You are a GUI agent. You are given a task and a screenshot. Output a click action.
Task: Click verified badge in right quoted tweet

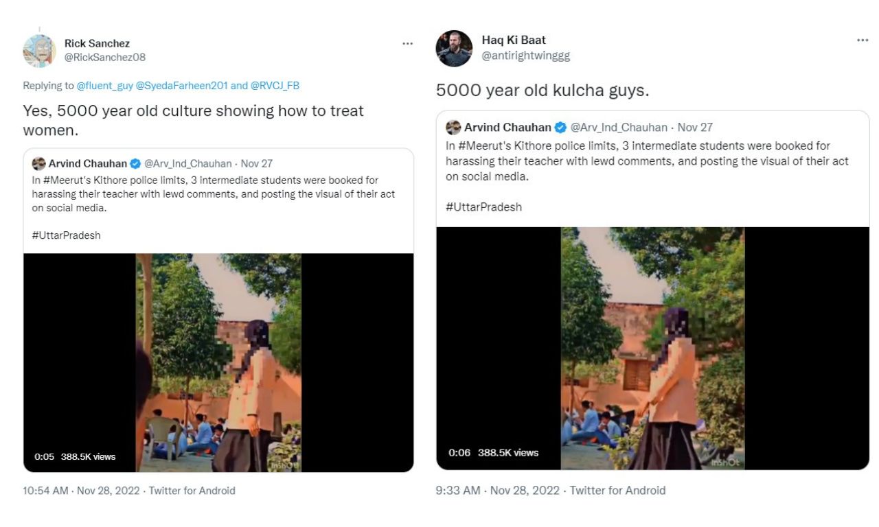click(560, 127)
